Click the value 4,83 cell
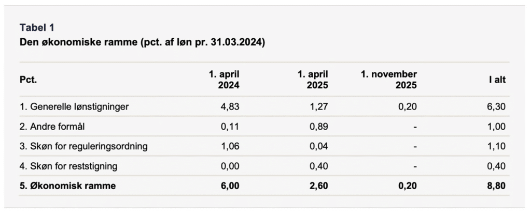Image resolution: width=531 pixels, height=216 pixels. coord(231,107)
